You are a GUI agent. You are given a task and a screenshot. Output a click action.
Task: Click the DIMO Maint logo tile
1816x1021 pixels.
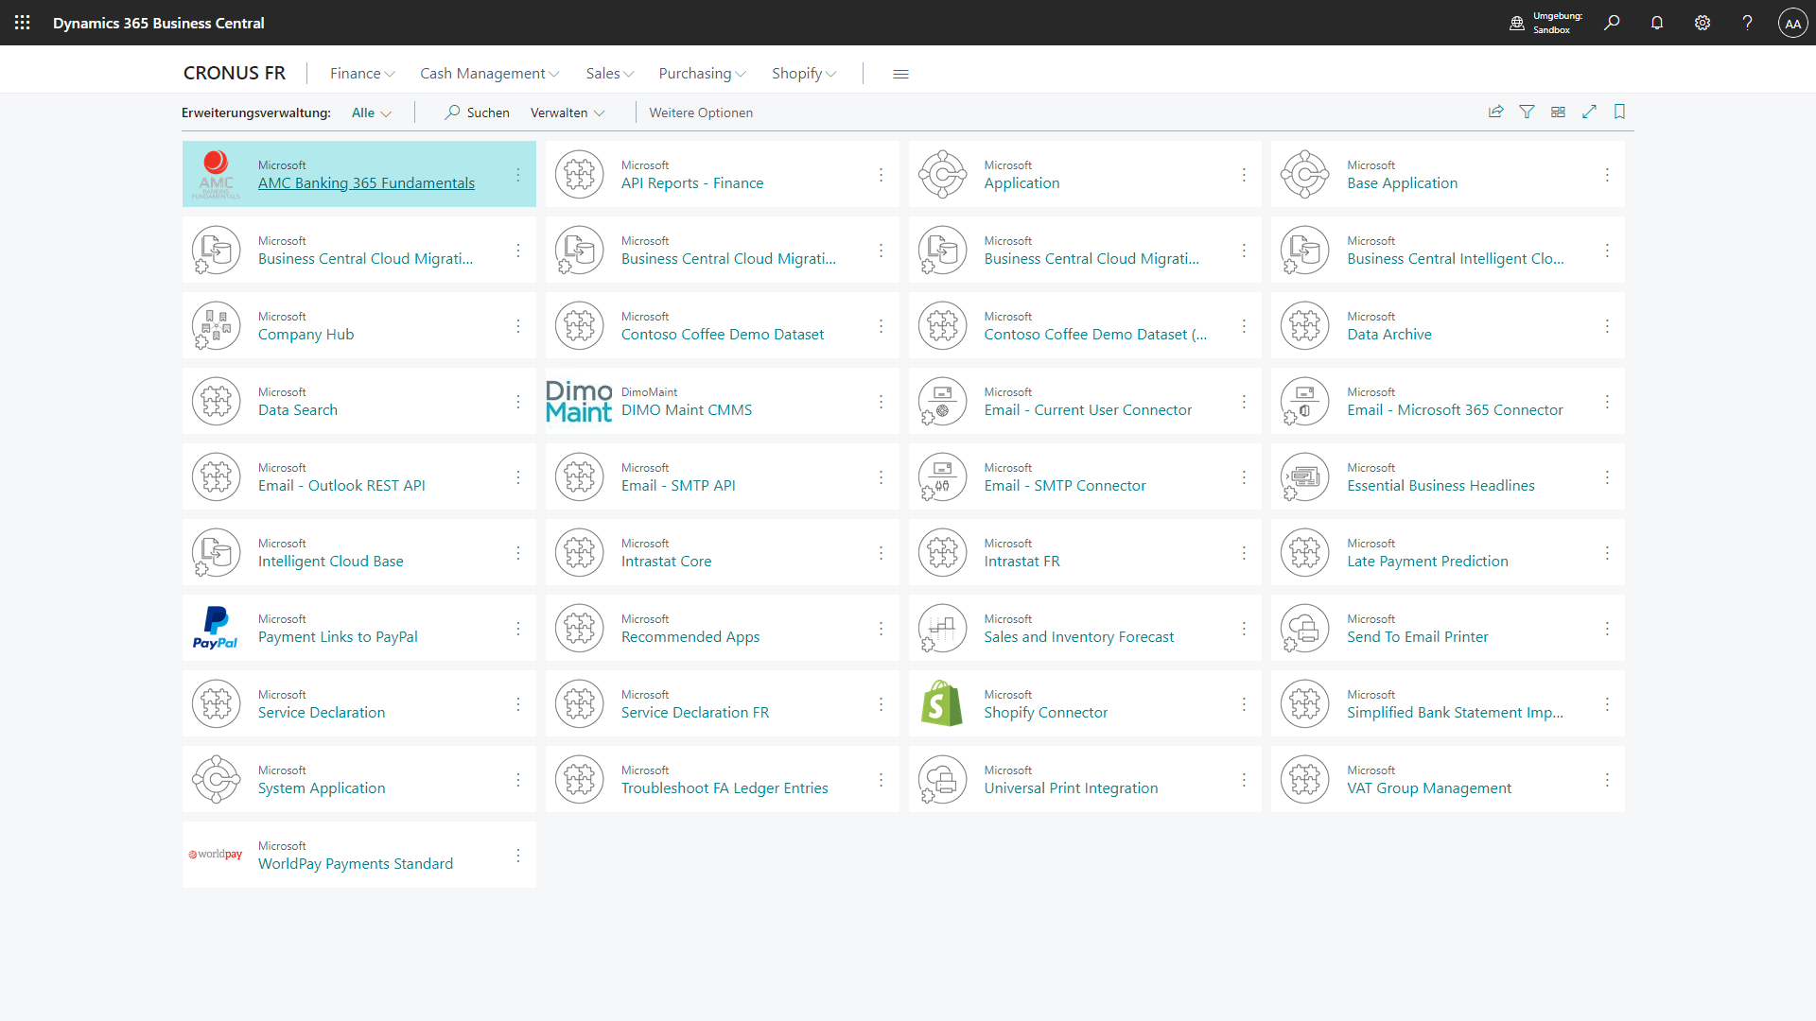click(579, 401)
